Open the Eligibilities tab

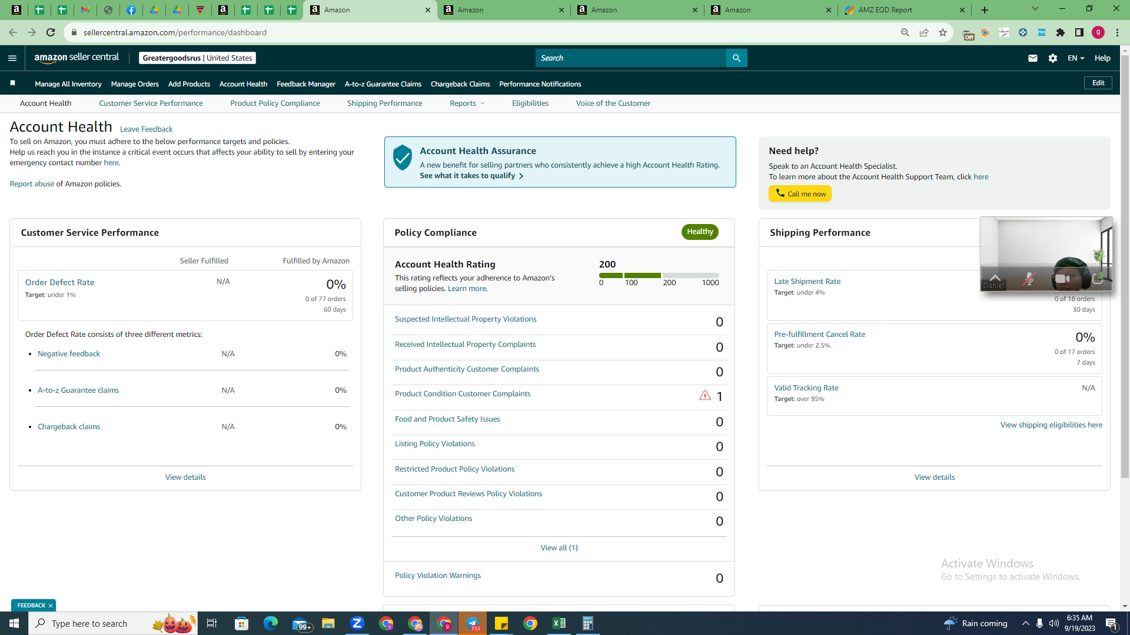click(530, 103)
